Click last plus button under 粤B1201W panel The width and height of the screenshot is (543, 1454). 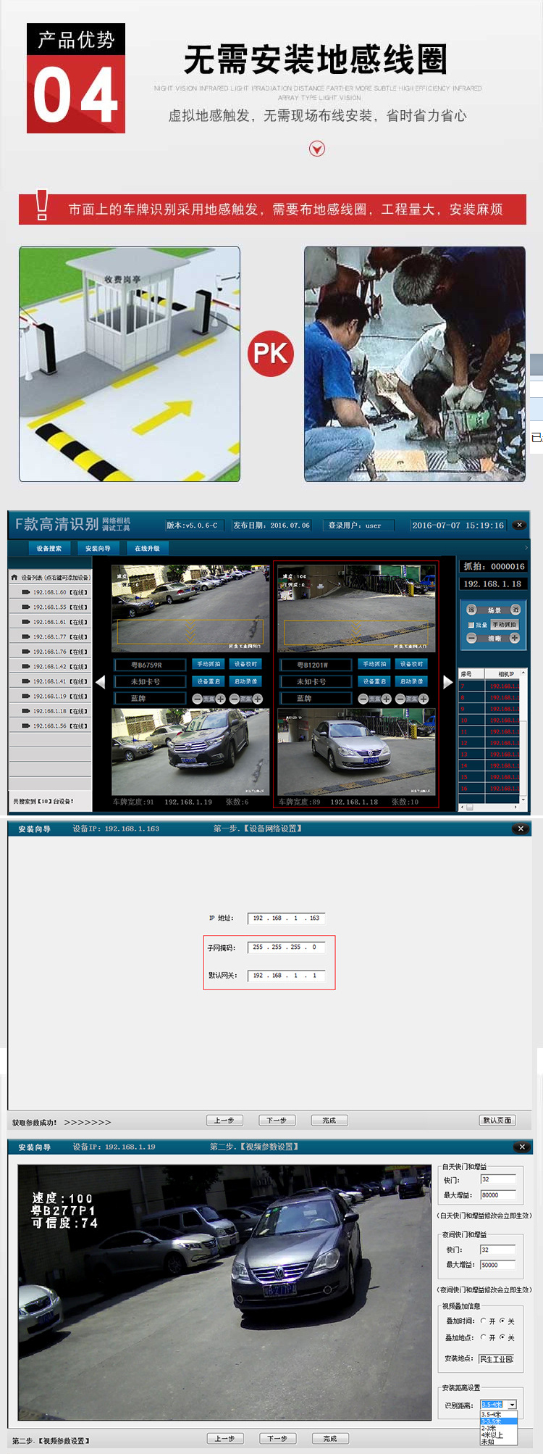coord(424,699)
